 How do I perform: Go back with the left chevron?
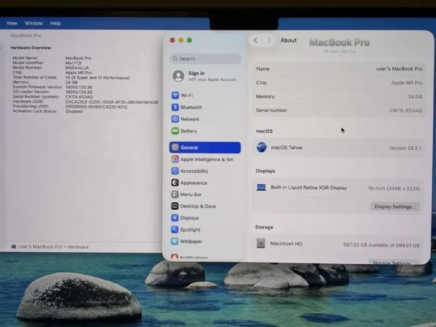point(256,40)
